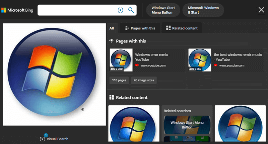268x144 pixels.
Task: Click Windows Start Menu Button suggestion chip
Action: pos(162,10)
